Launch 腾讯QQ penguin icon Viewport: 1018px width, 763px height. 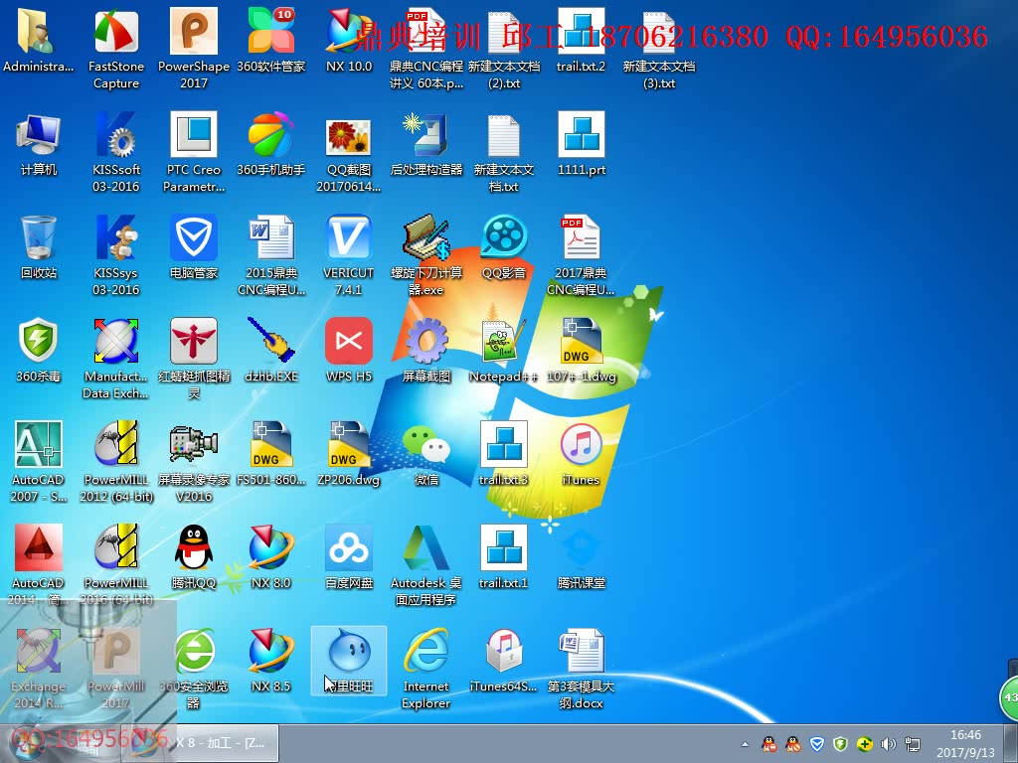[194, 556]
